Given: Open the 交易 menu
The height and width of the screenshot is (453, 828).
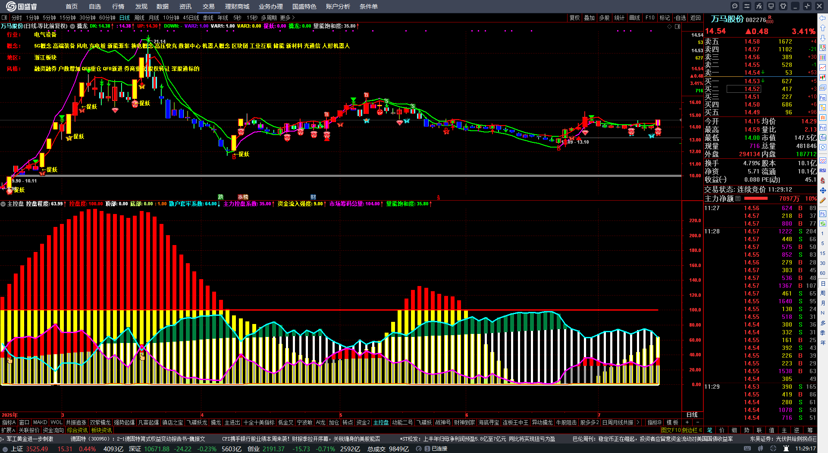Looking at the screenshot, I should pos(208,6).
